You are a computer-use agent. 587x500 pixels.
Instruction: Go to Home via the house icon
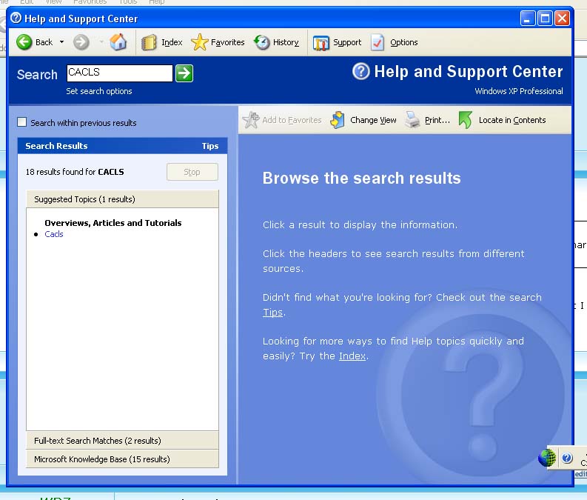coord(118,42)
